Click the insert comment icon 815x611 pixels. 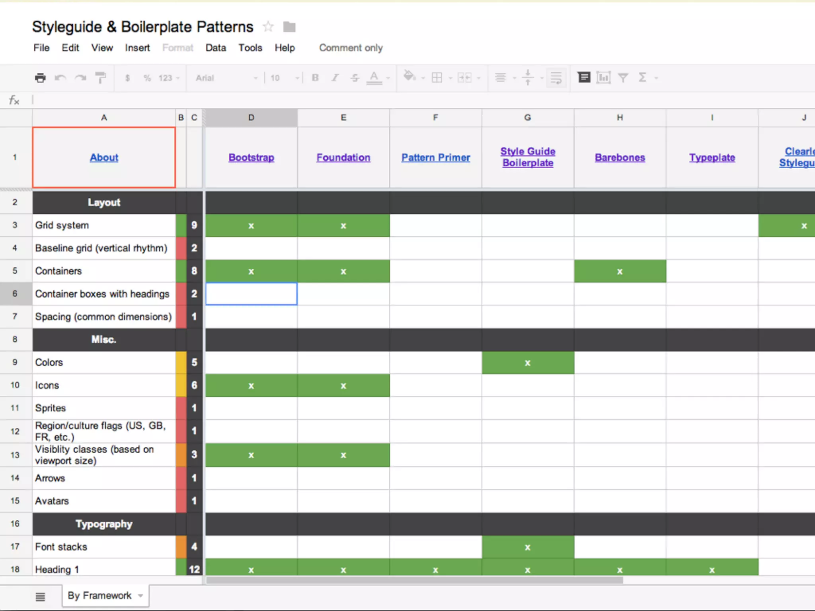click(x=584, y=77)
